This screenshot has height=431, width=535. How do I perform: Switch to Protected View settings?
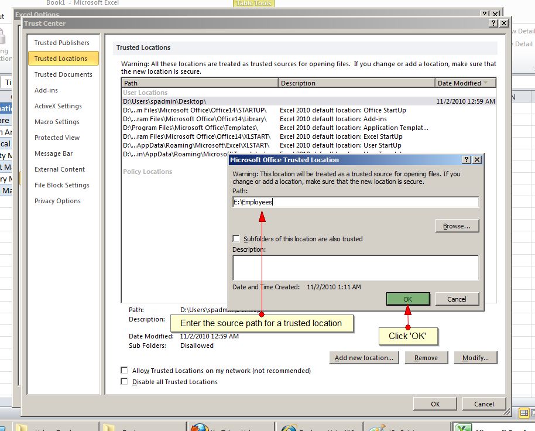tap(57, 138)
